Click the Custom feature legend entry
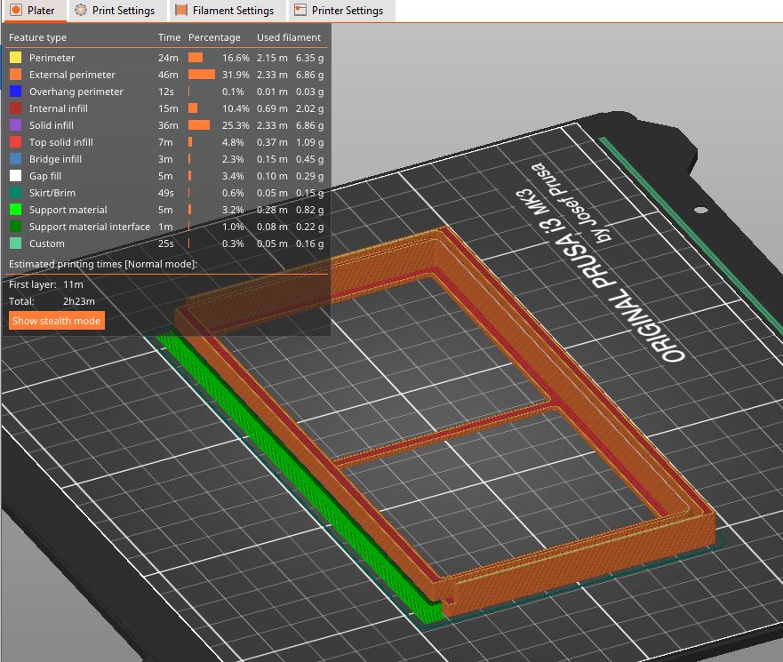The width and height of the screenshot is (783, 662). pyautogui.click(x=46, y=243)
